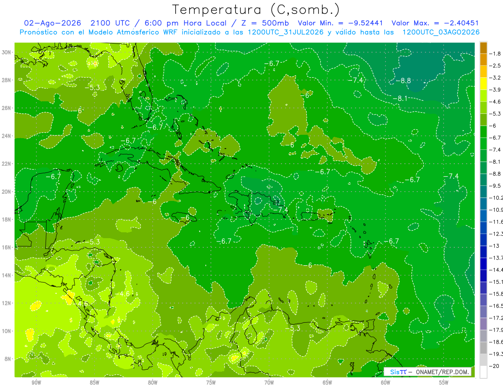Click the '-8.8' contour label on the map

click(x=404, y=81)
